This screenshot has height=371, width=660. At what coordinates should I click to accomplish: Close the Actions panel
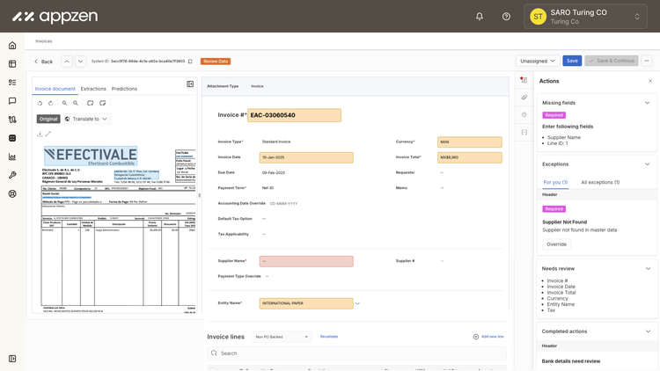pos(650,81)
